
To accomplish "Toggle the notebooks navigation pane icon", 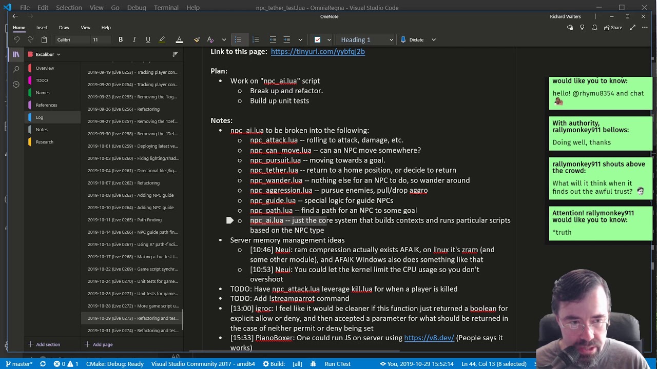I will pyautogui.click(x=16, y=54).
